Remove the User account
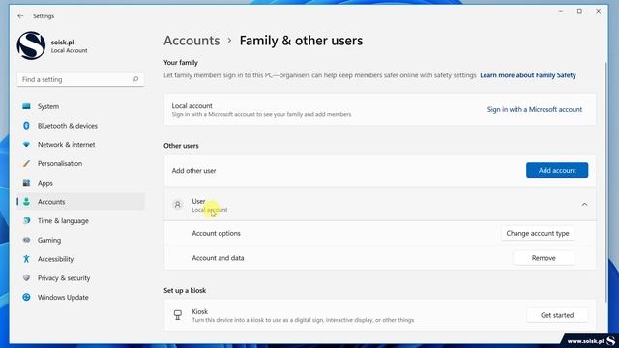Screen dimensions: 619x348 544,258
